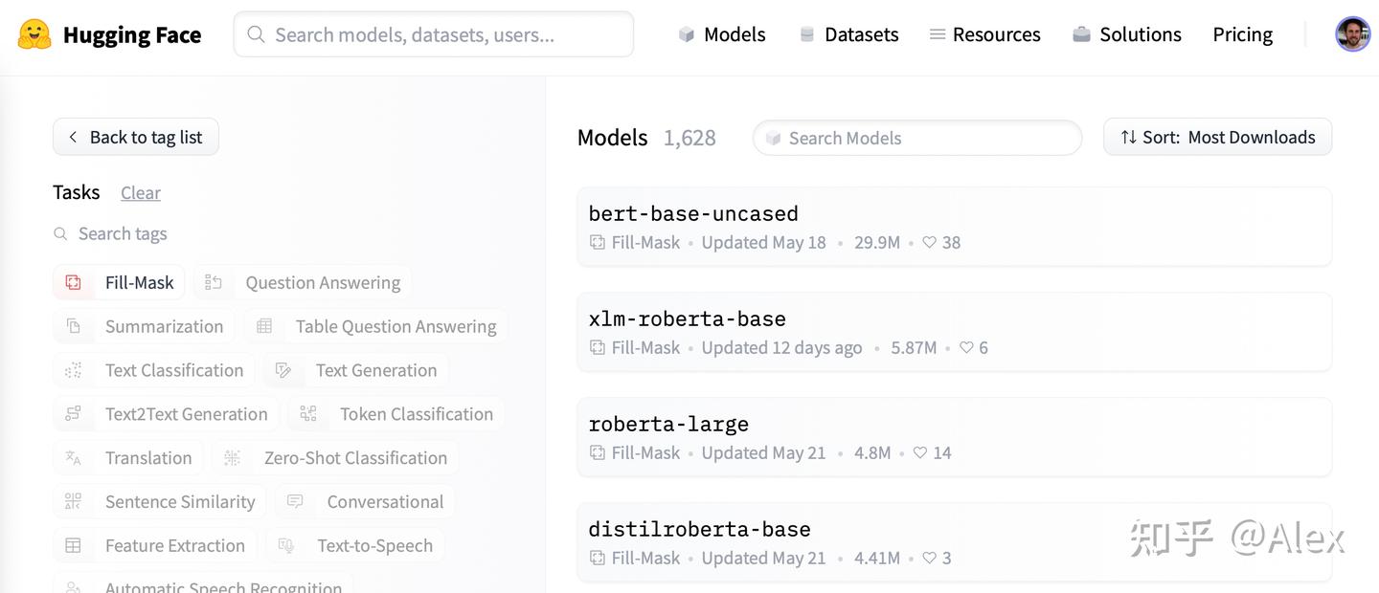Open the user profile avatar
Image resolution: width=1379 pixels, height=593 pixels.
pos(1352,34)
